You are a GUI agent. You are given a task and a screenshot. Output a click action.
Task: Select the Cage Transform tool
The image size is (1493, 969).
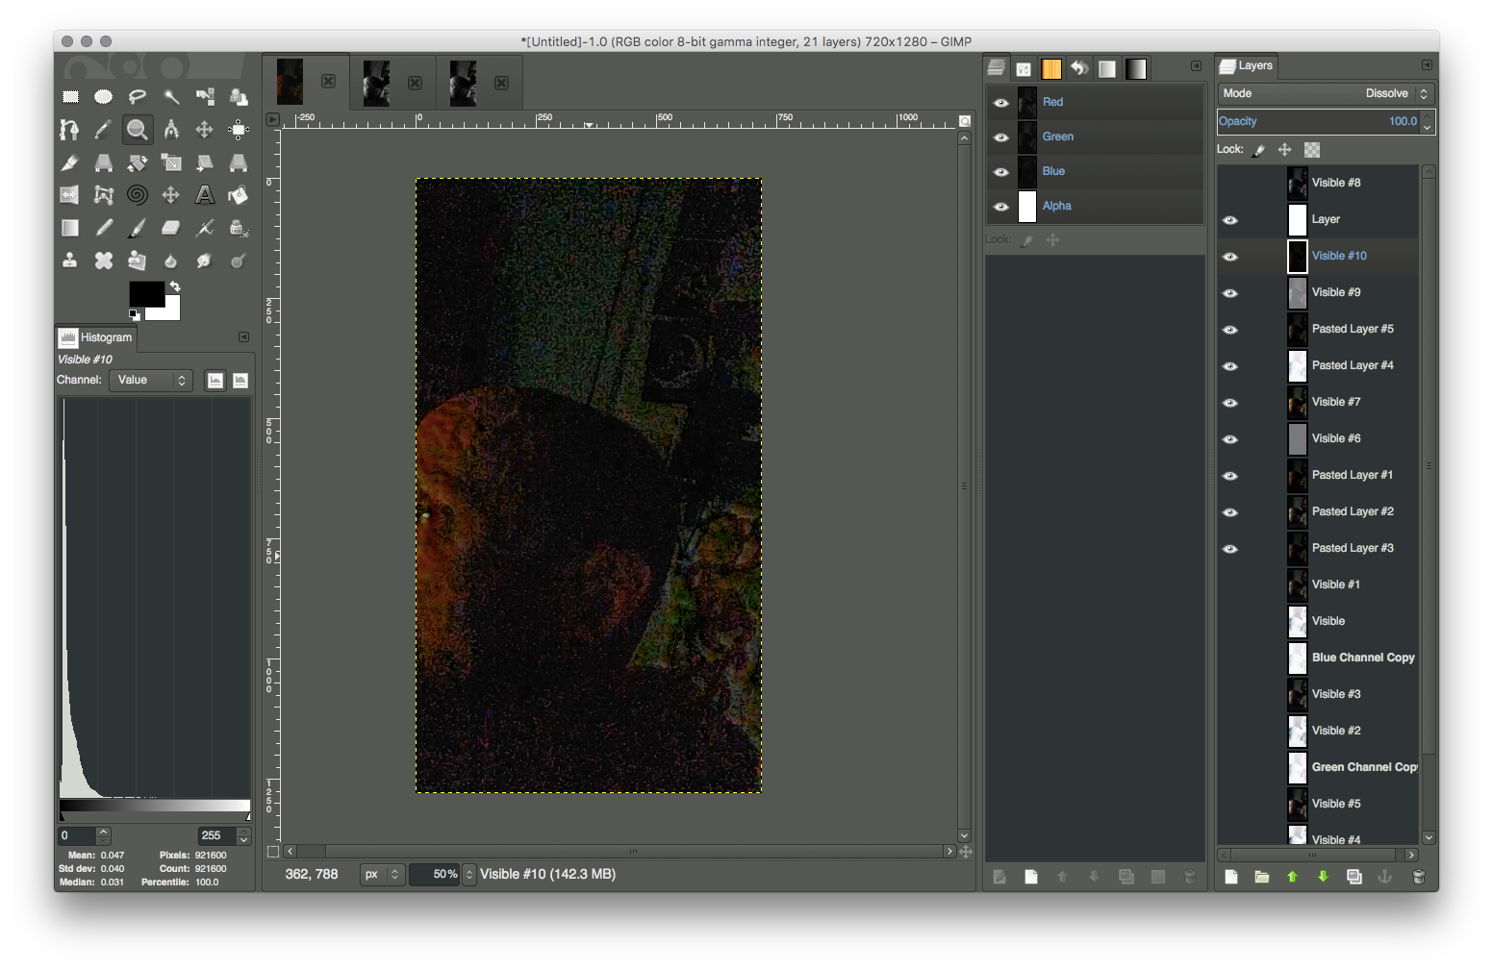(x=104, y=195)
